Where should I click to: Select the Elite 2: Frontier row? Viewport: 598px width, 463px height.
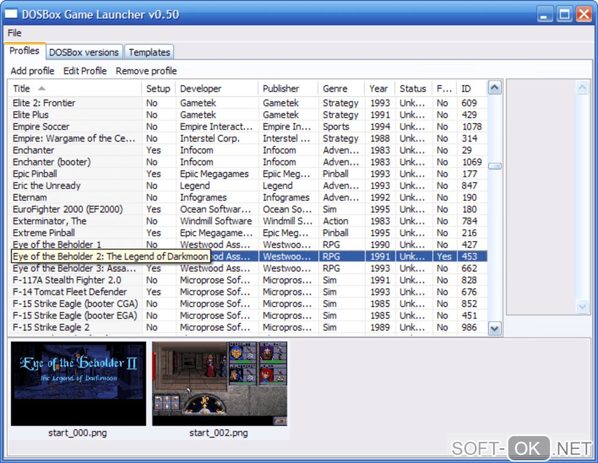pos(248,103)
